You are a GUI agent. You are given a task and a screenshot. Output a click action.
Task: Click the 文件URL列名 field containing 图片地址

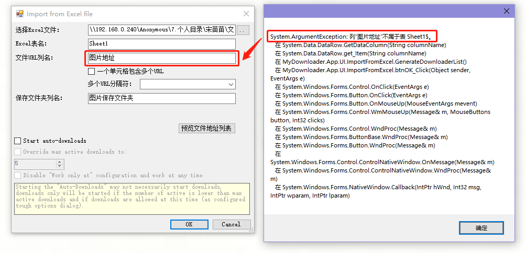click(161, 58)
